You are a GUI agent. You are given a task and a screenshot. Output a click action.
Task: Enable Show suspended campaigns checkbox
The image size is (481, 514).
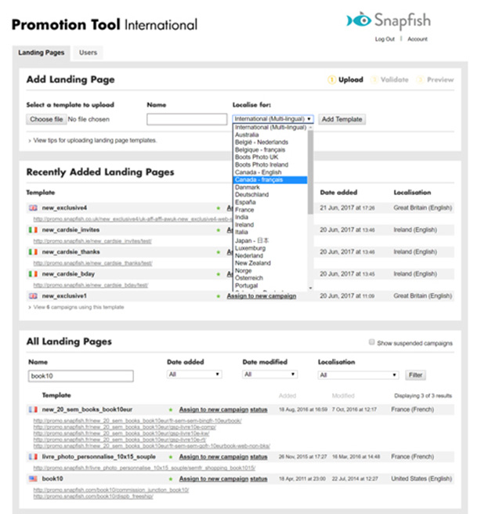(x=371, y=343)
